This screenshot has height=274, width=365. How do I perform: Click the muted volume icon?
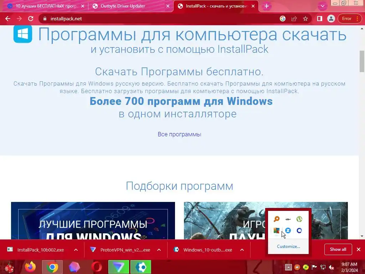point(331,267)
